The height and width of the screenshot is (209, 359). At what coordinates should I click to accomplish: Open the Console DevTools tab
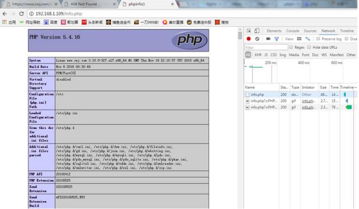[x=293, y=31]
